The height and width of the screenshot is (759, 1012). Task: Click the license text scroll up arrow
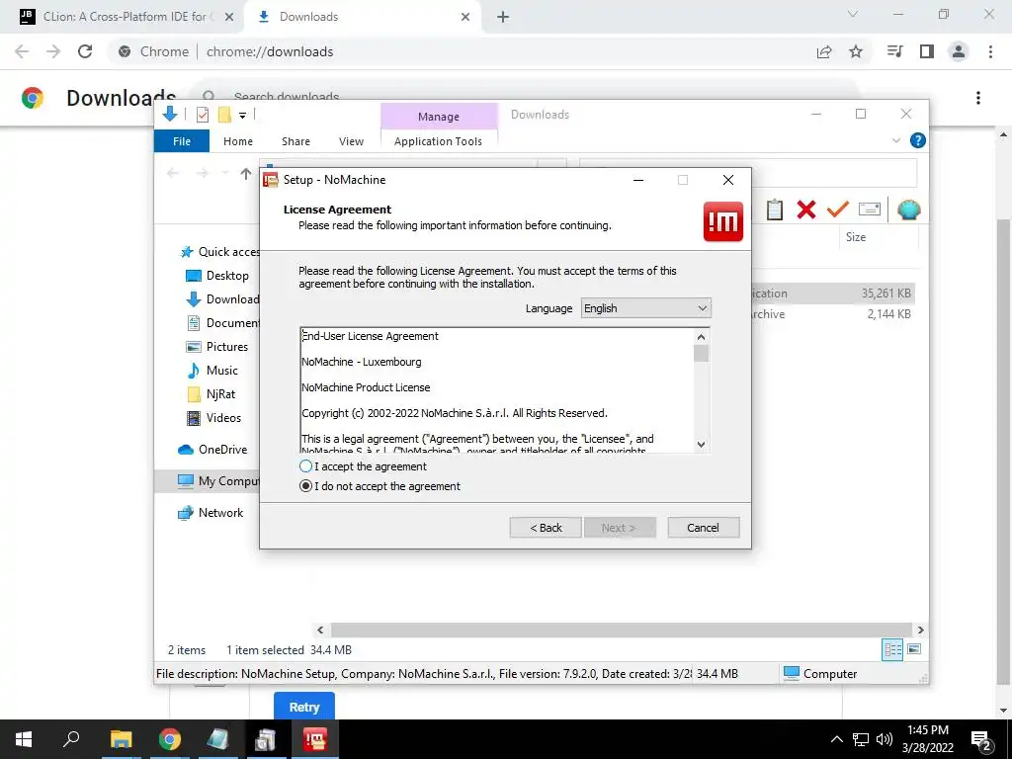pos(701,336)
